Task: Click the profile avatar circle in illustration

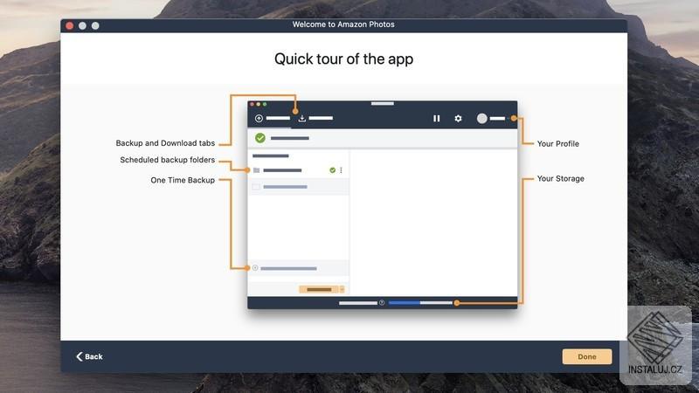Action: [x=482, y=118]
